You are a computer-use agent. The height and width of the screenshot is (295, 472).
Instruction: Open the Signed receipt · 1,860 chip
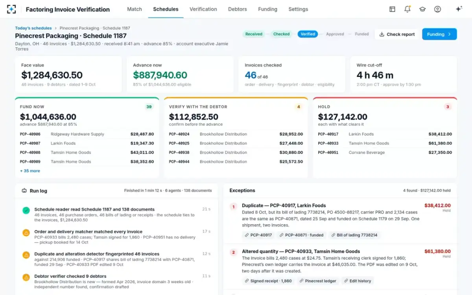click(268, 281)
